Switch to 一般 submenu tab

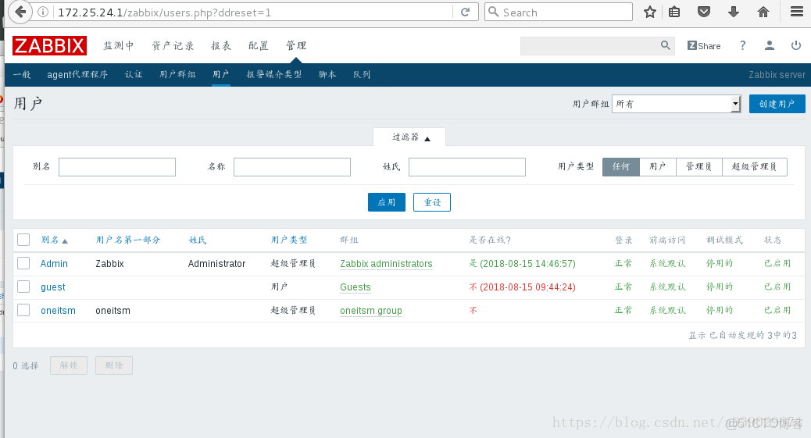coord(22,74)
